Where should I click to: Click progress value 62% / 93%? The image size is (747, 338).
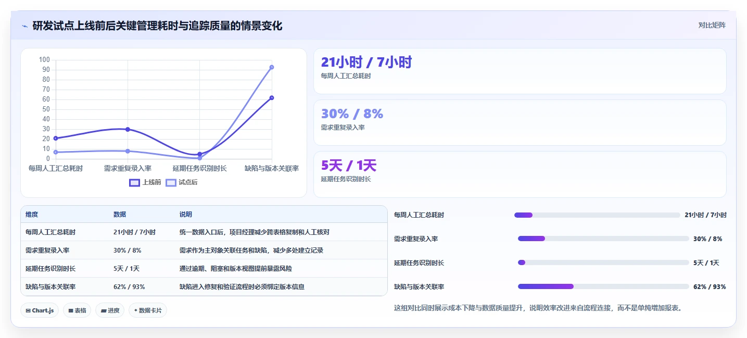tap(710, 287)
